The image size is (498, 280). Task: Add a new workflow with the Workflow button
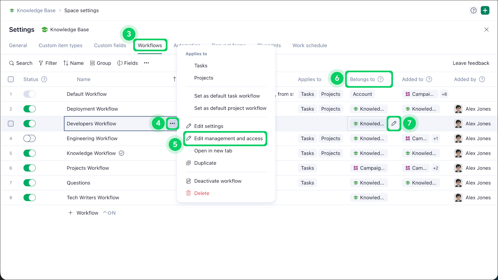point(83,213)
